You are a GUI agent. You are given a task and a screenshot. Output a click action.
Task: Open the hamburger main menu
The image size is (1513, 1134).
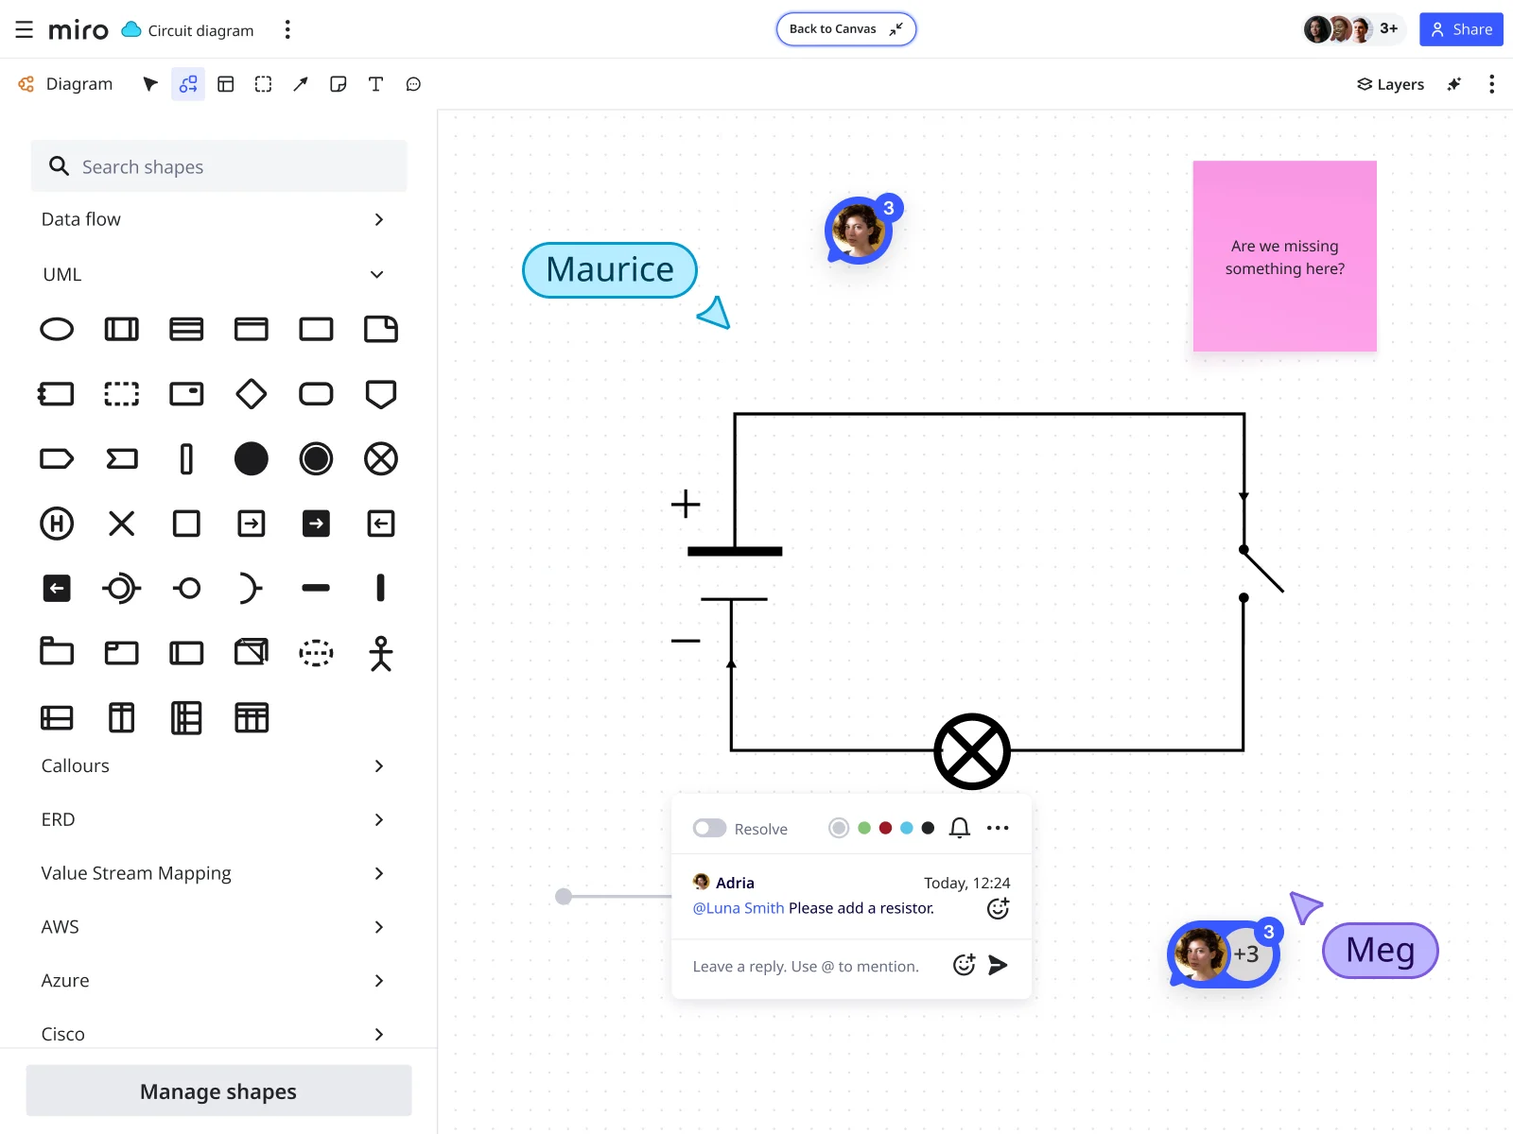[25, 29]
